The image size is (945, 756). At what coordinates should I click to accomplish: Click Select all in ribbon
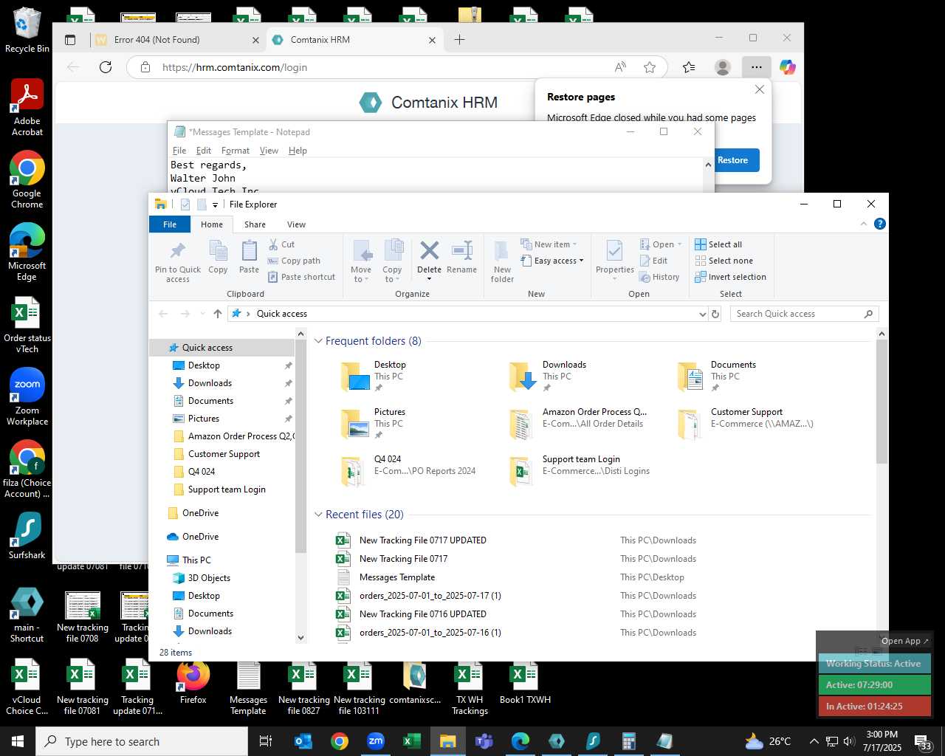pyautogui.click(x=718, y=244)
